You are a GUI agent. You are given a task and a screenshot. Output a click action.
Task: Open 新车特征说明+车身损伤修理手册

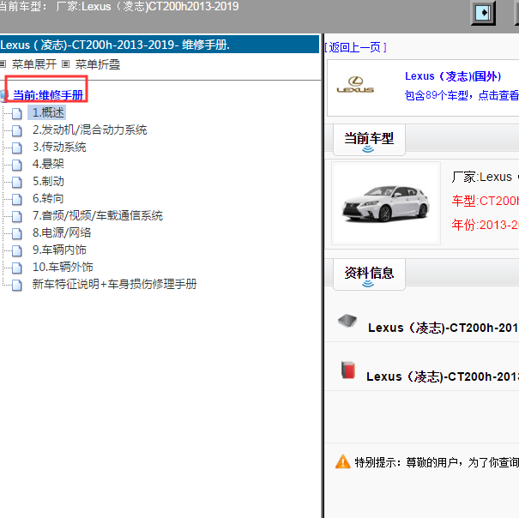click(115, 285)
